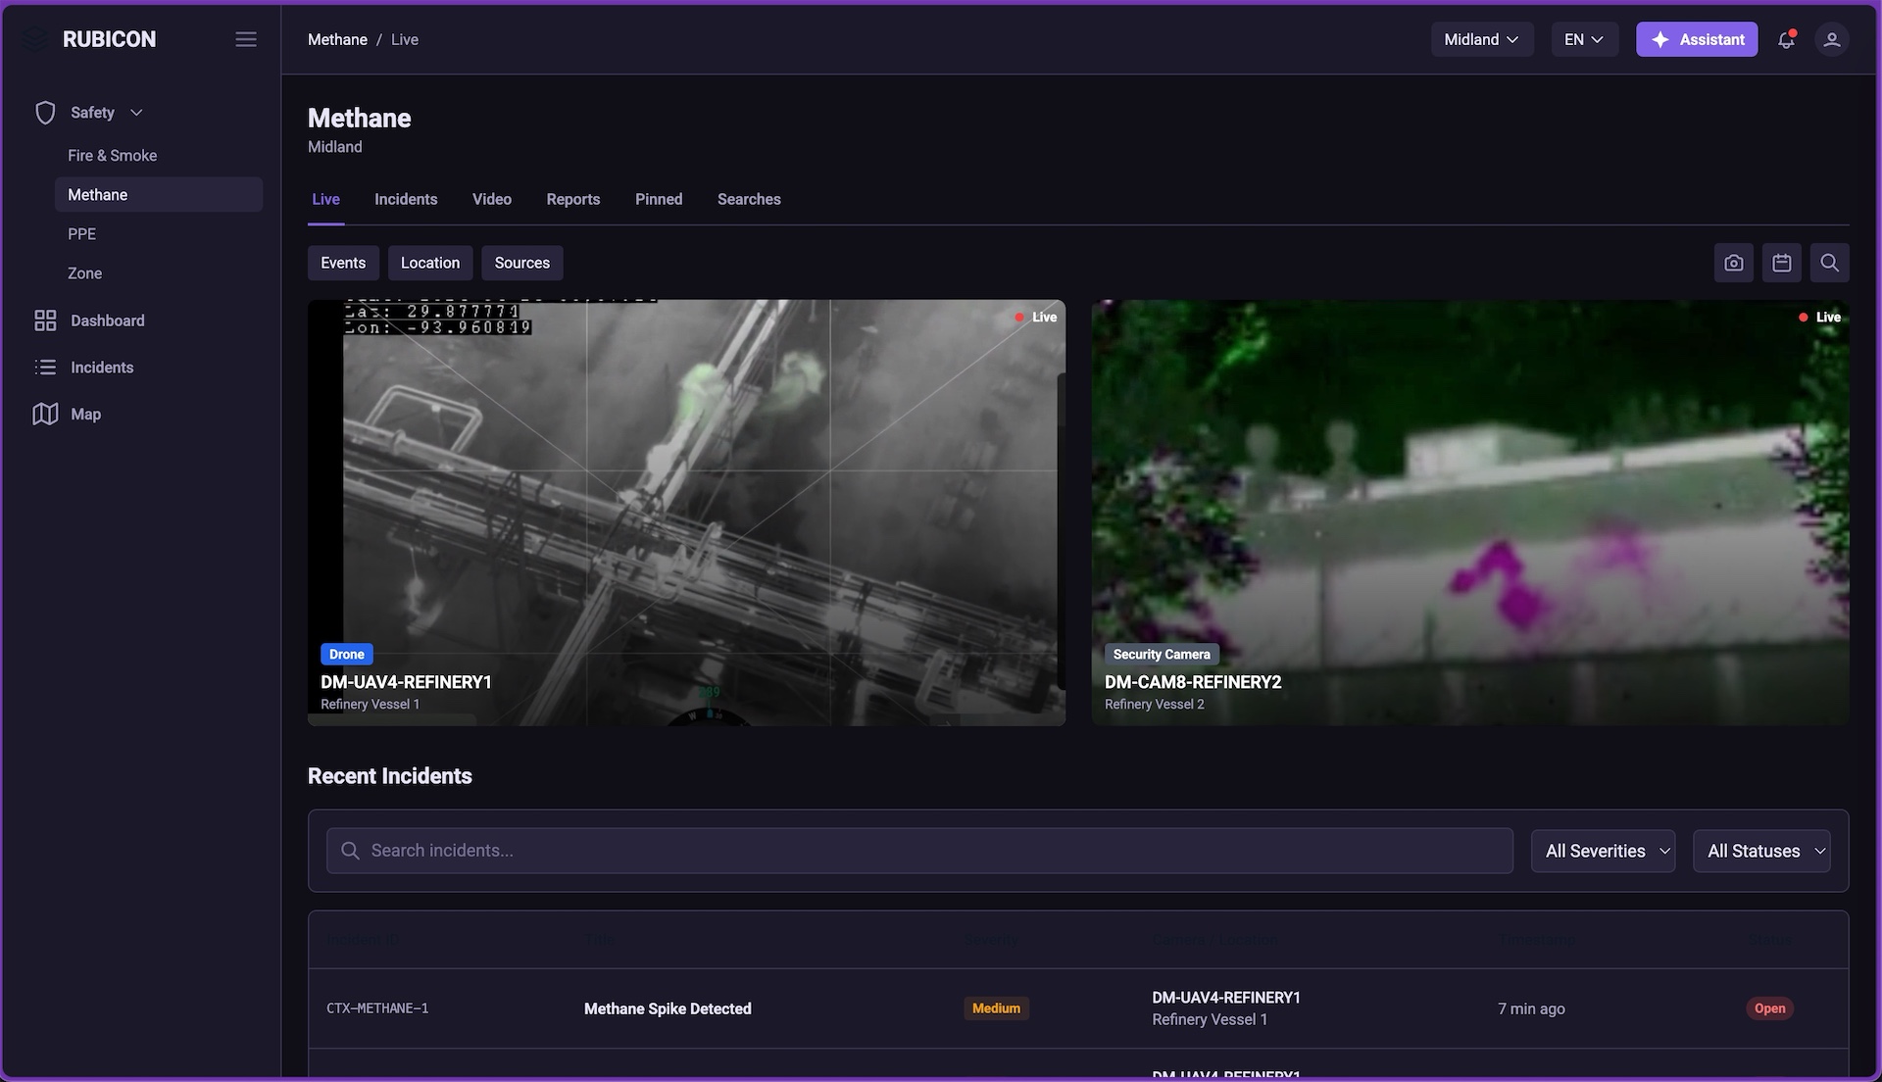This screenshot has width=1882, height=1082.
Task: Switch to the Video tab
Action: [492, 199]
